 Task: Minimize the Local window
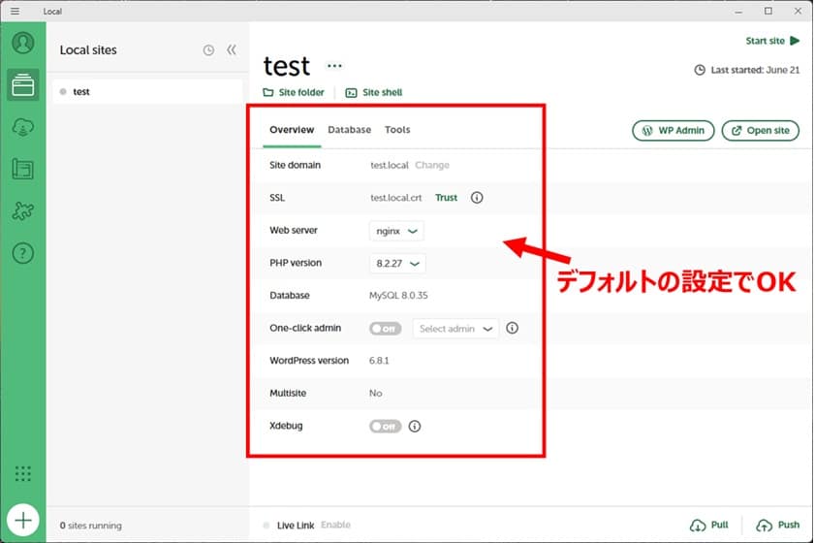(x=738, y=12)
